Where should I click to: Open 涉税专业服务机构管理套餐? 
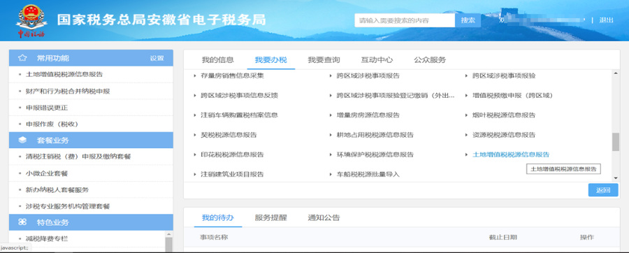(68, 206)
